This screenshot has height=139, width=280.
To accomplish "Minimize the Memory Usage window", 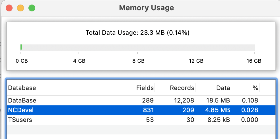I will click(x=20, y=8).
